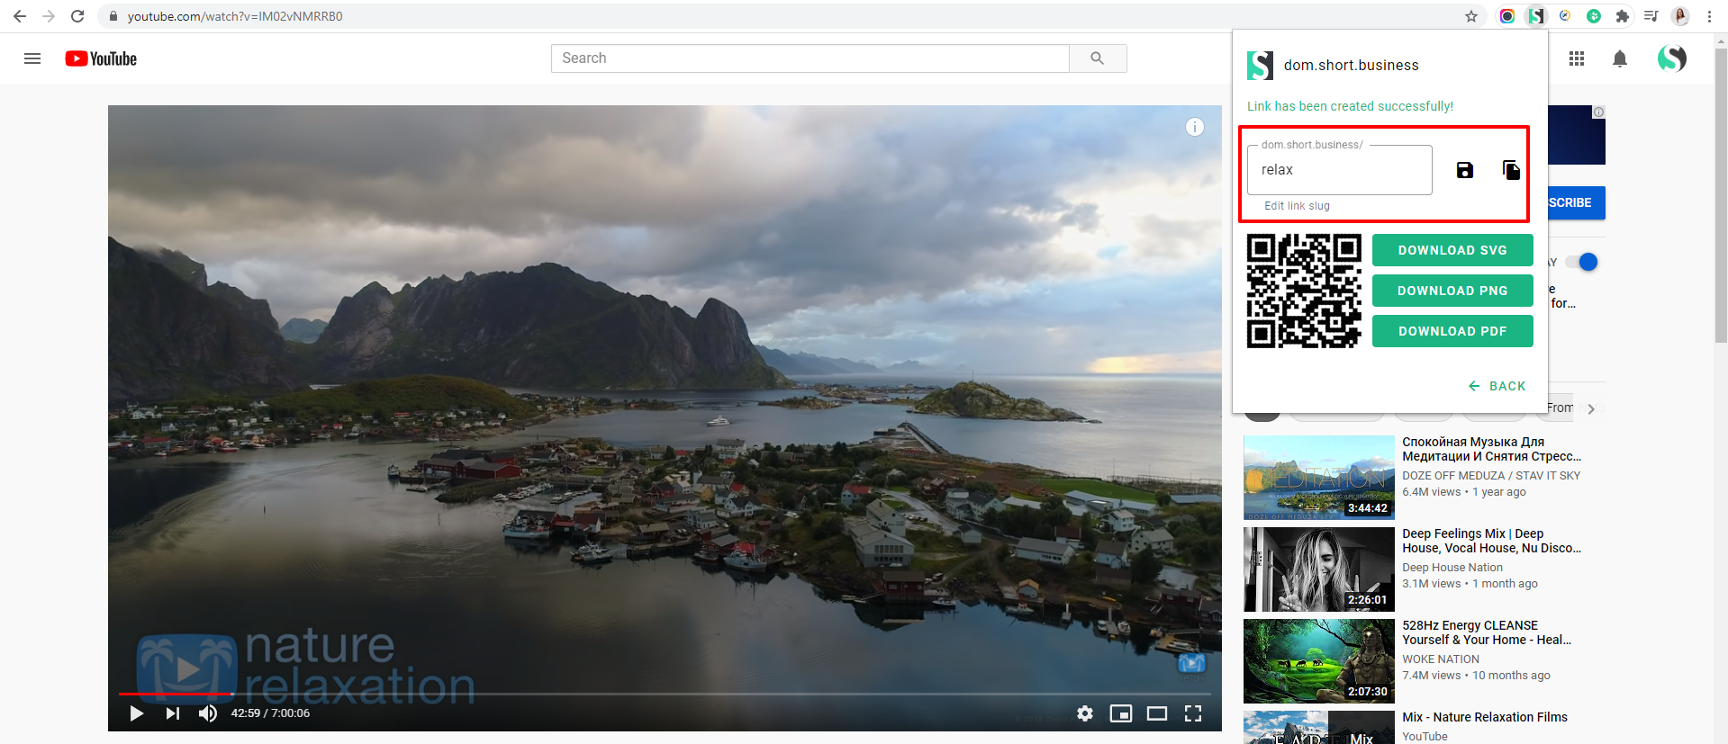Open the Mix - Nature Relaxation Films title
This screenshot has width=1728, height=744.
pos(1485,717)
